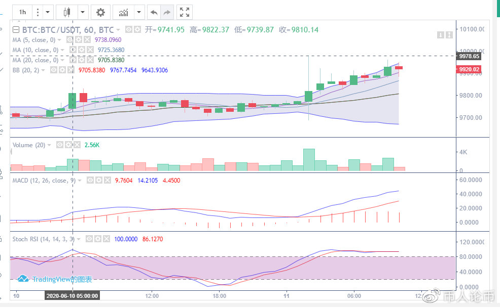Click the redo arrow
This screenshot has width=500, height=308.
coord(167,12)
